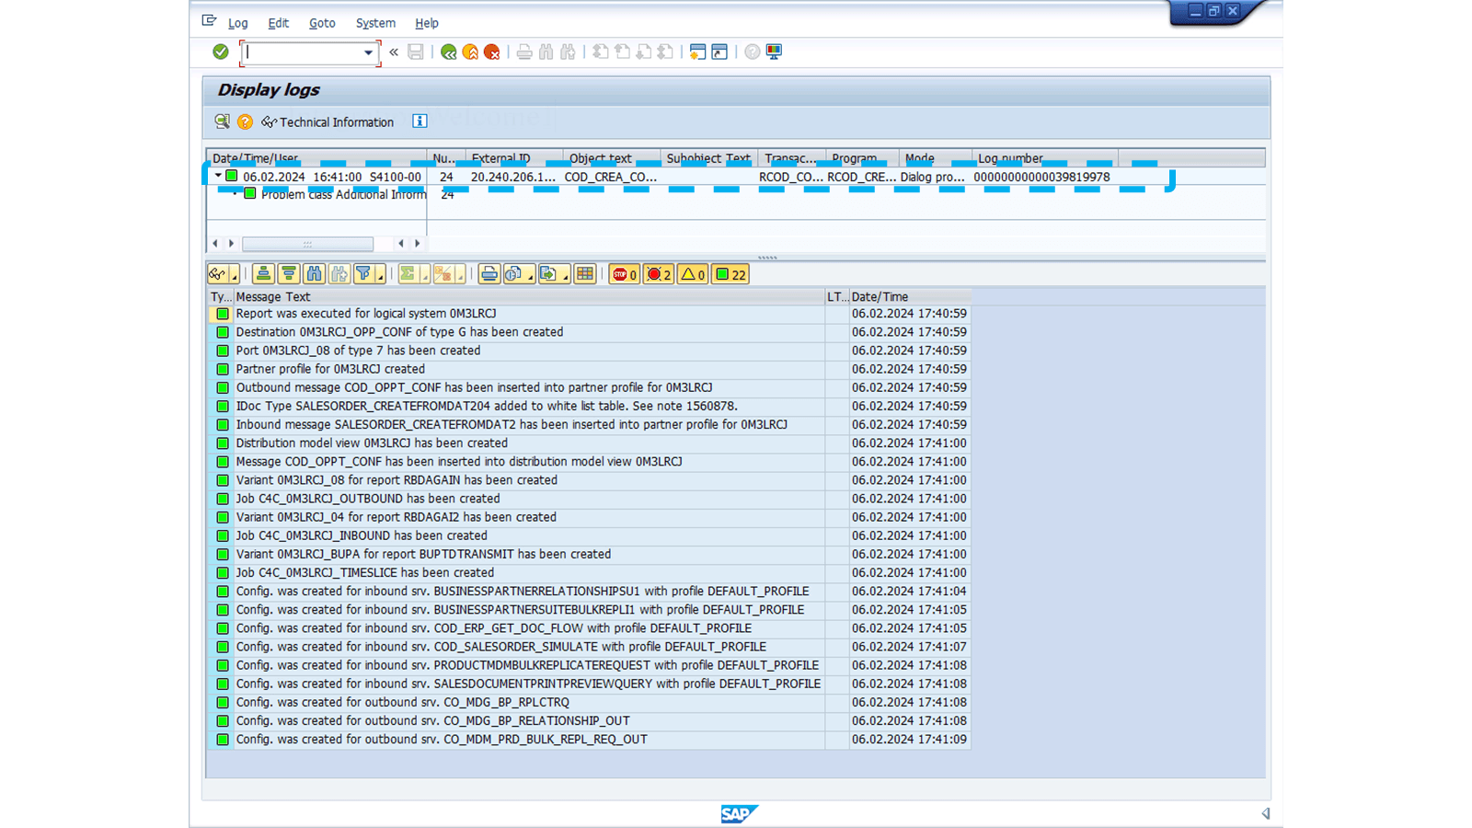Click the Sort Descending icon
Screen dimensions: 1472x828
[289, 274]
